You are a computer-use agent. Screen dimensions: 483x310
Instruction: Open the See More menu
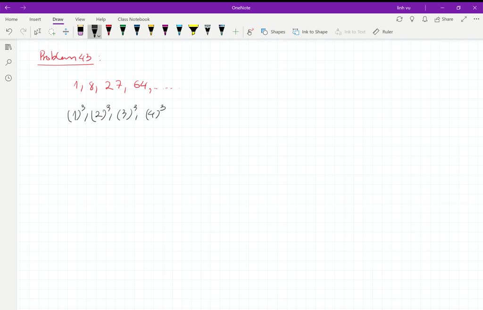point(477,19)
